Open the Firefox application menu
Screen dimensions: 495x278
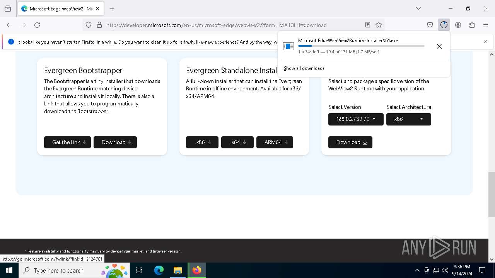pos(486,25)
